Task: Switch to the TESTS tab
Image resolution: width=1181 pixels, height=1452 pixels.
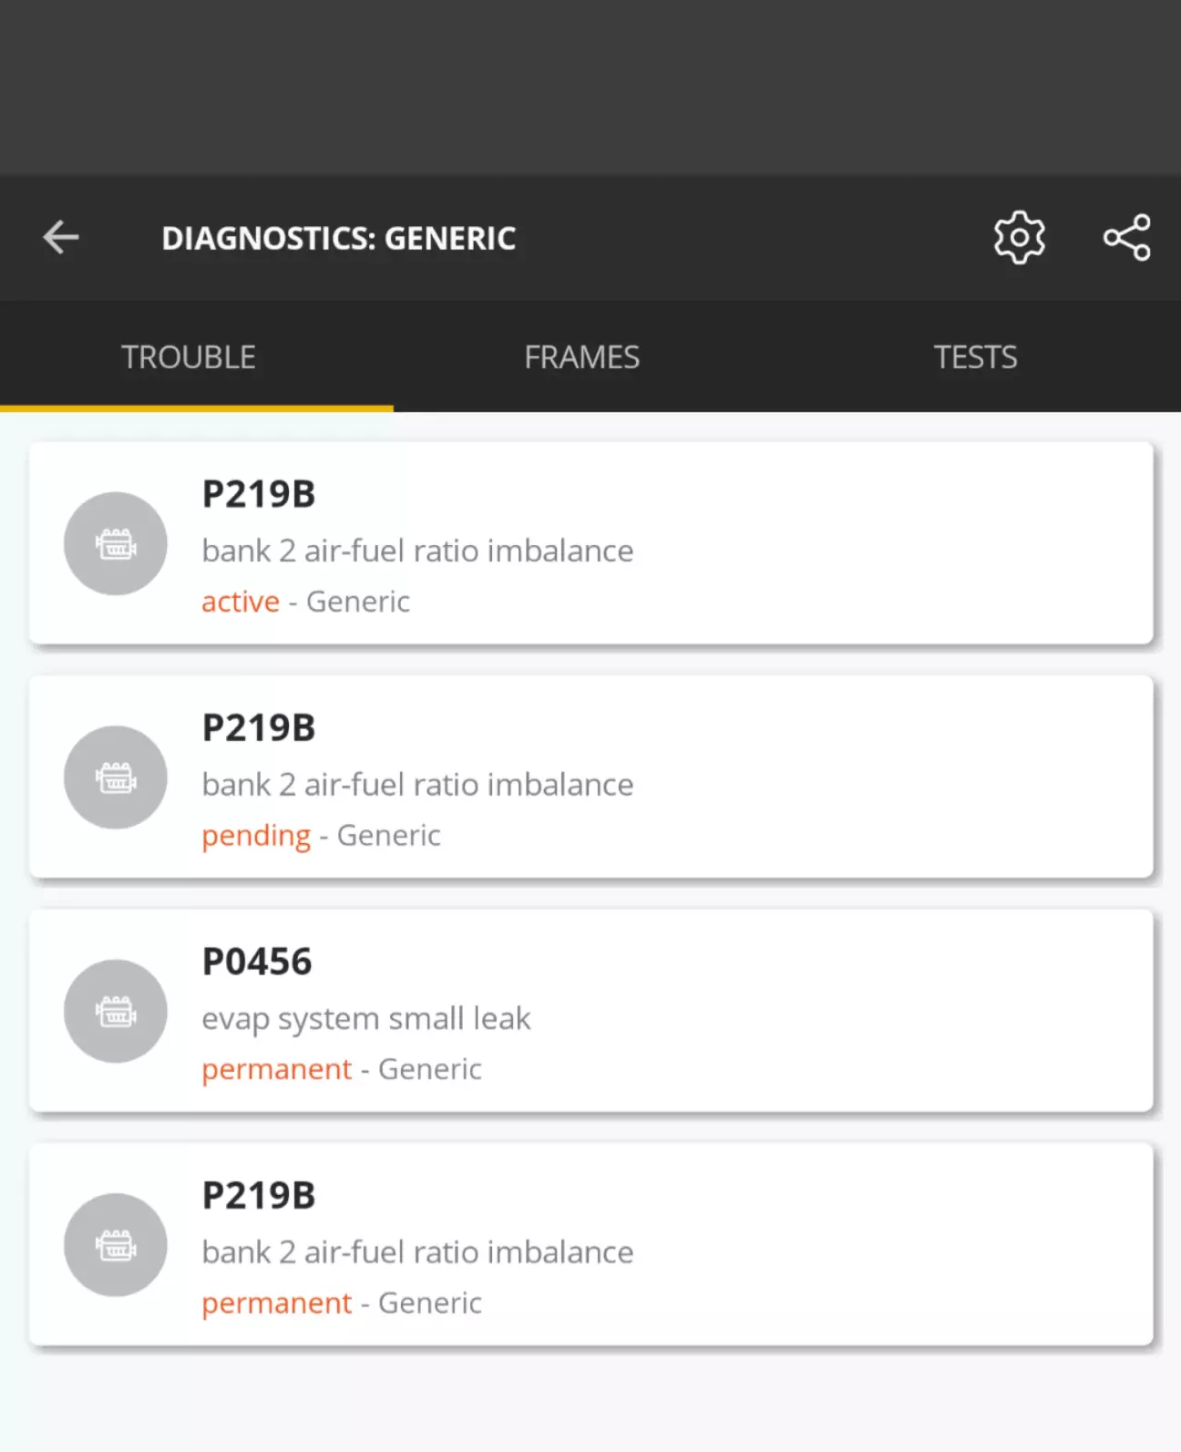Action: pos(975,357)
